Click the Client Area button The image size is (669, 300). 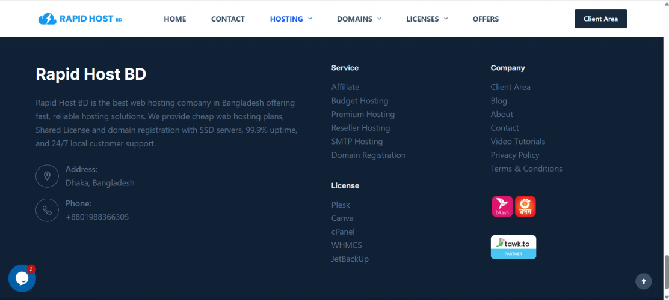(x=601, y=19)
